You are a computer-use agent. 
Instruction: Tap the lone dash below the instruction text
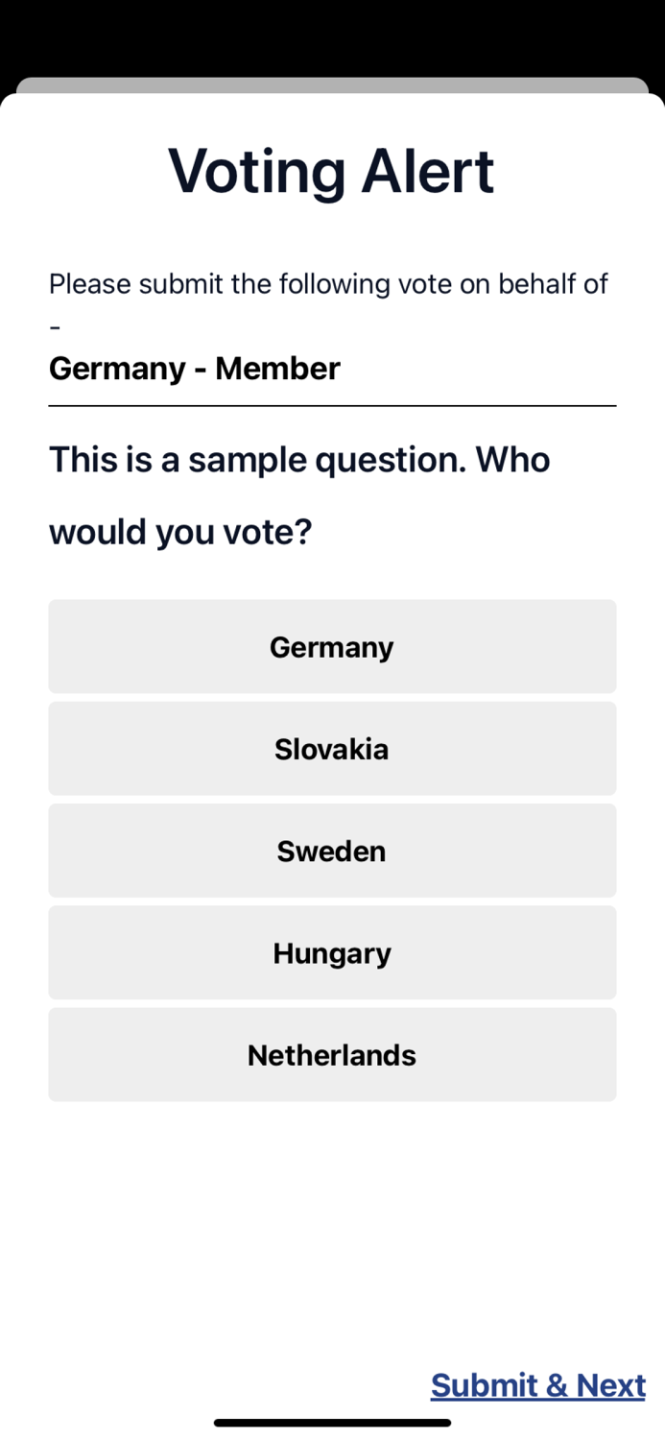coord(55,327)
